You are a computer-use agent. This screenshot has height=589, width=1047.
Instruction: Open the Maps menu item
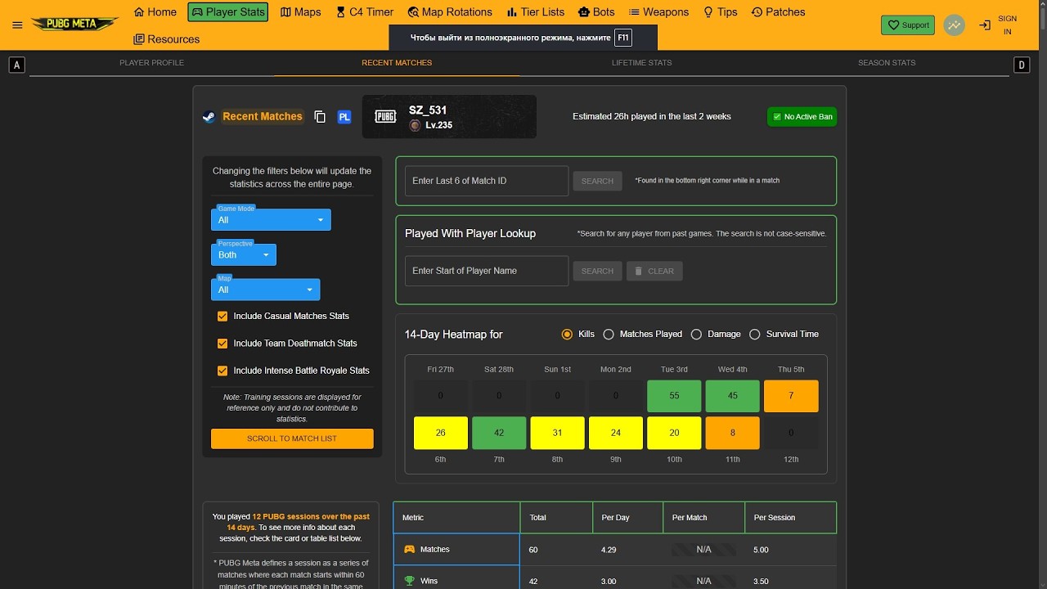[300, 12]
